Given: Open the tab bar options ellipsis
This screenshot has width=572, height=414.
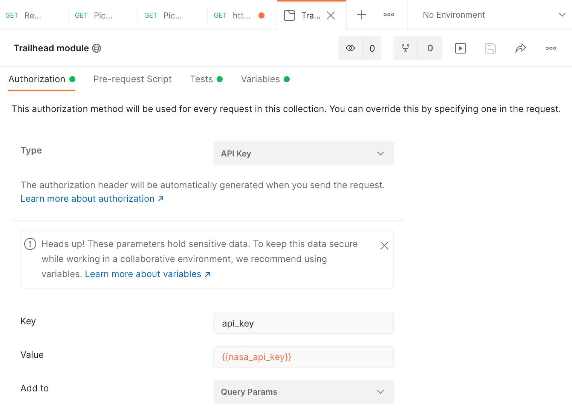Looking at the screenshot, I should [388, 15].
